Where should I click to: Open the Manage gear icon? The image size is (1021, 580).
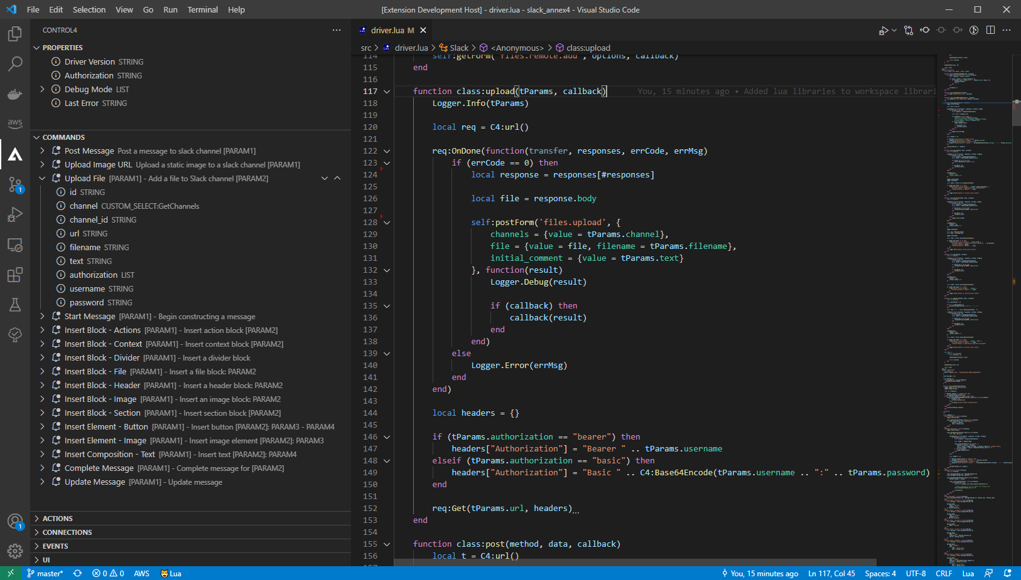pos(15,551)
